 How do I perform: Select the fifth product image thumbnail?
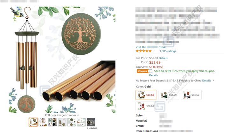(72, 122)
